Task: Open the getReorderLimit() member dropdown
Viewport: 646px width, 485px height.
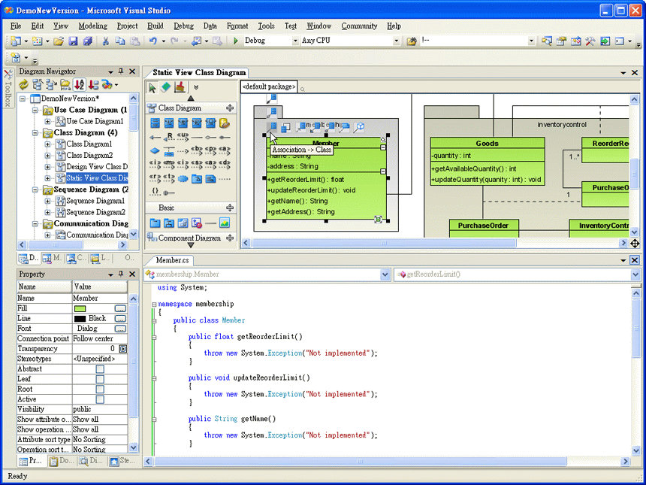Action: pyautogui.click(x=635, y=274)
